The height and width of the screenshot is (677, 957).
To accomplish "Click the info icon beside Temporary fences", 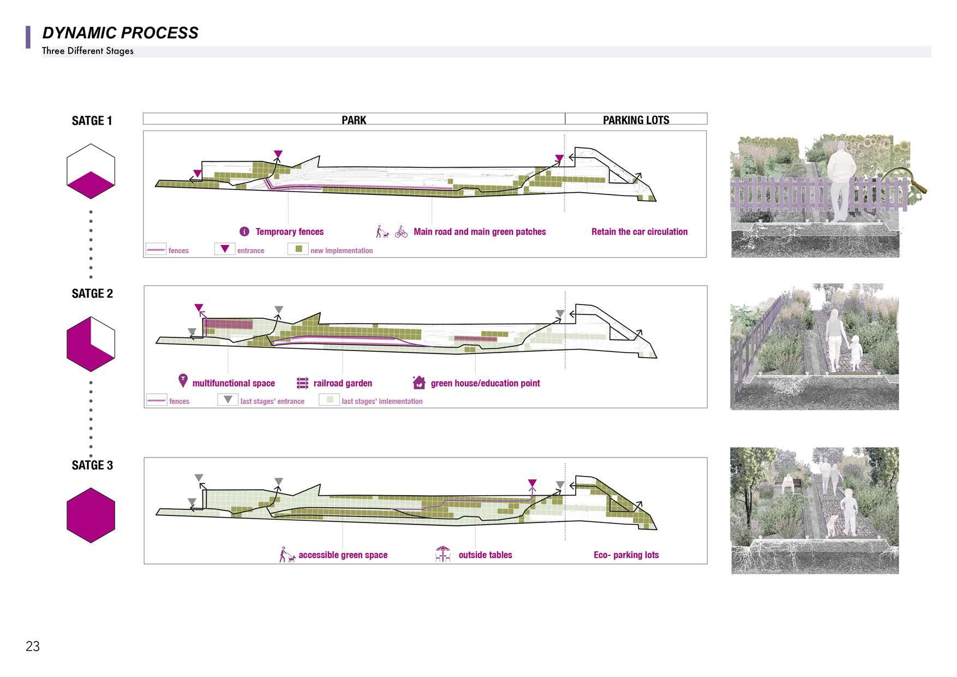I will (x=244, y=231).
